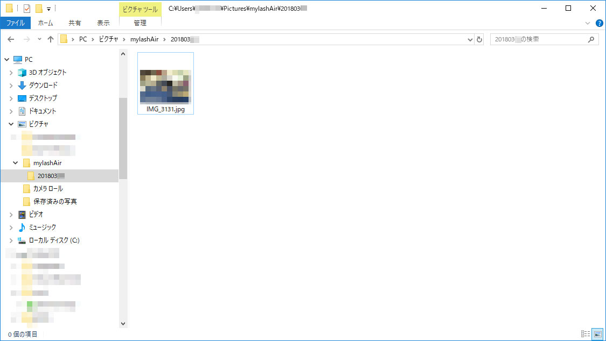Select the 保存済みの写真 folder

pos(55,201)
